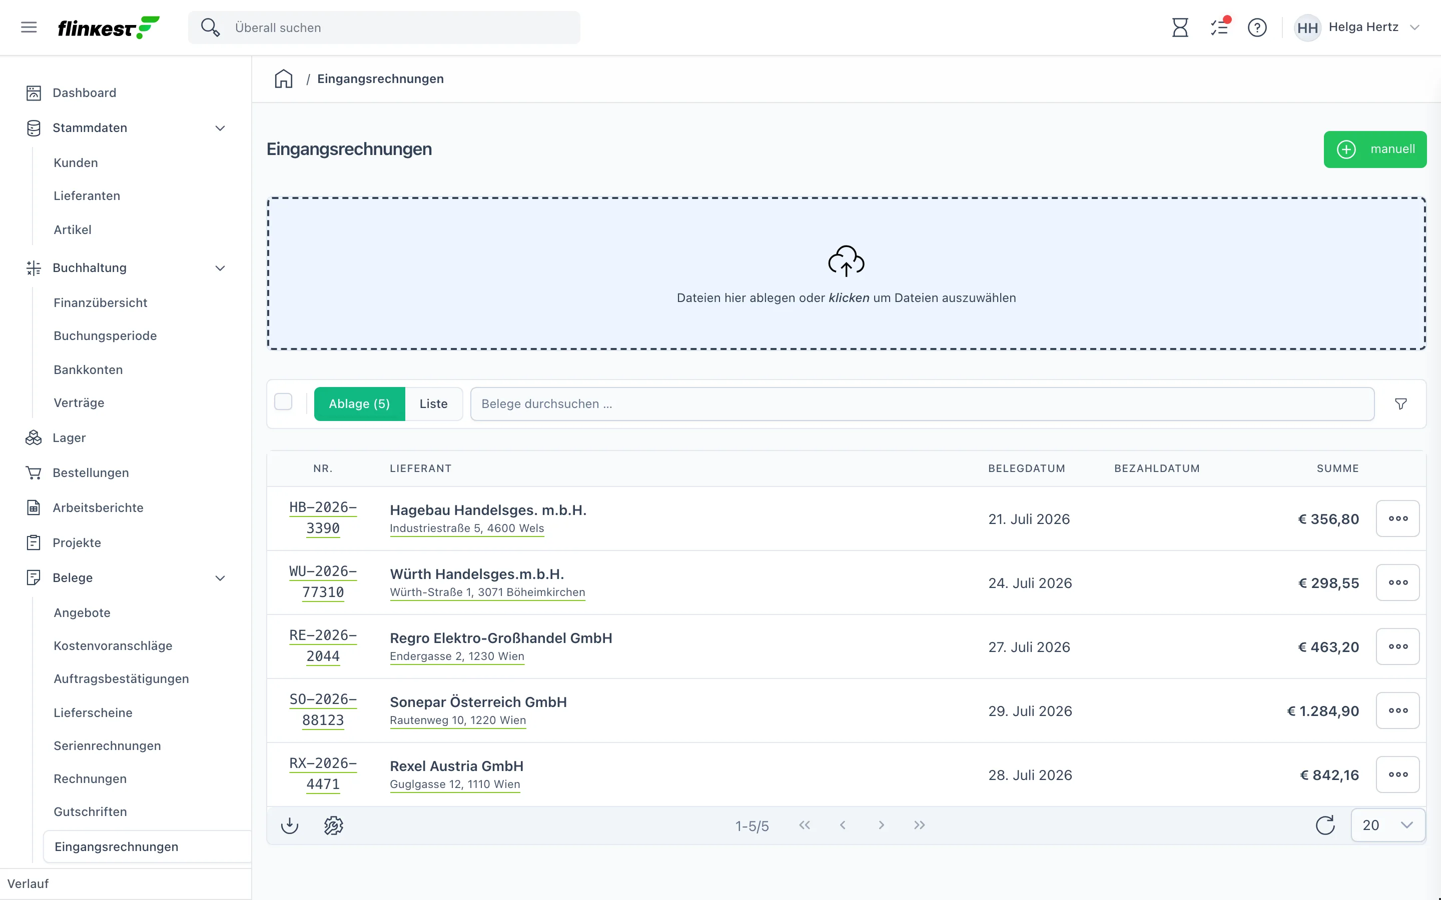Open actions menu for Würth invoice
1441x900 pixels.
pos(1397,582)
